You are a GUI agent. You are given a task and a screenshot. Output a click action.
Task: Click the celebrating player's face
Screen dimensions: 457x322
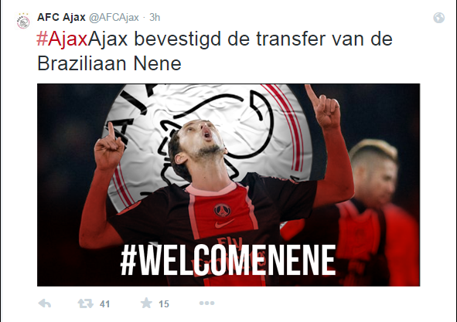pyautogui.click(x=200, y=143)
